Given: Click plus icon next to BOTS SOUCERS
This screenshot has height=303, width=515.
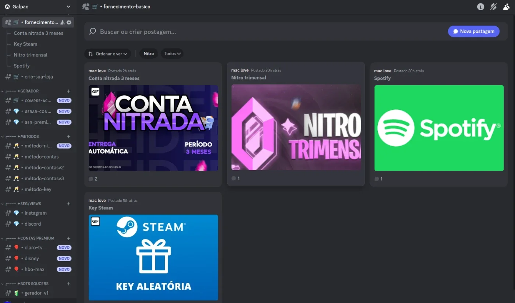Looking at the screenshot, I should coord(68,284).
